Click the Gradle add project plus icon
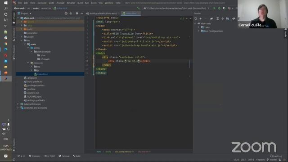 pos(201,18)
